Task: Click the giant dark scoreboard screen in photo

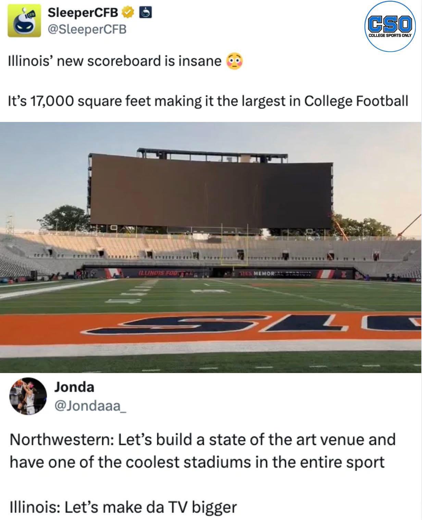Action: tap(211, 193)
